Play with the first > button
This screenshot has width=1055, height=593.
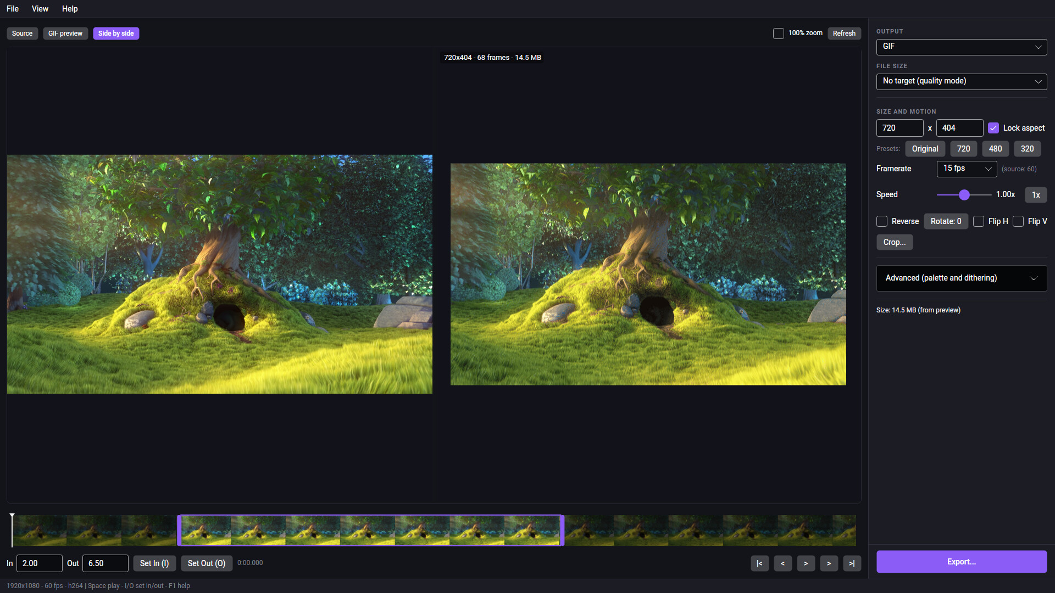point(806,563)
